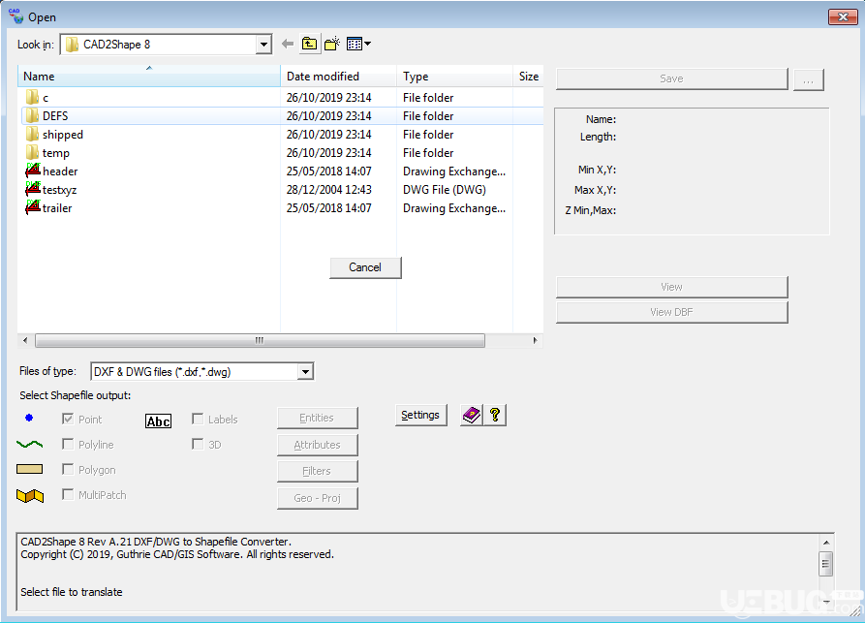Click the DEFS folder icon

[33, 115]
